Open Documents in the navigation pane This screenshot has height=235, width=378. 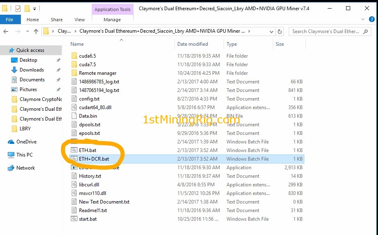[x=32, y=80]
